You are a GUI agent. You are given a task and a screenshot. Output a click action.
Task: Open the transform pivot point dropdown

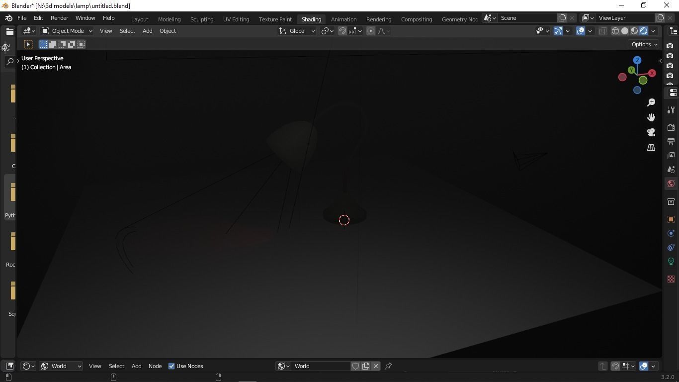pyautogui.click(x=327, y=31)
